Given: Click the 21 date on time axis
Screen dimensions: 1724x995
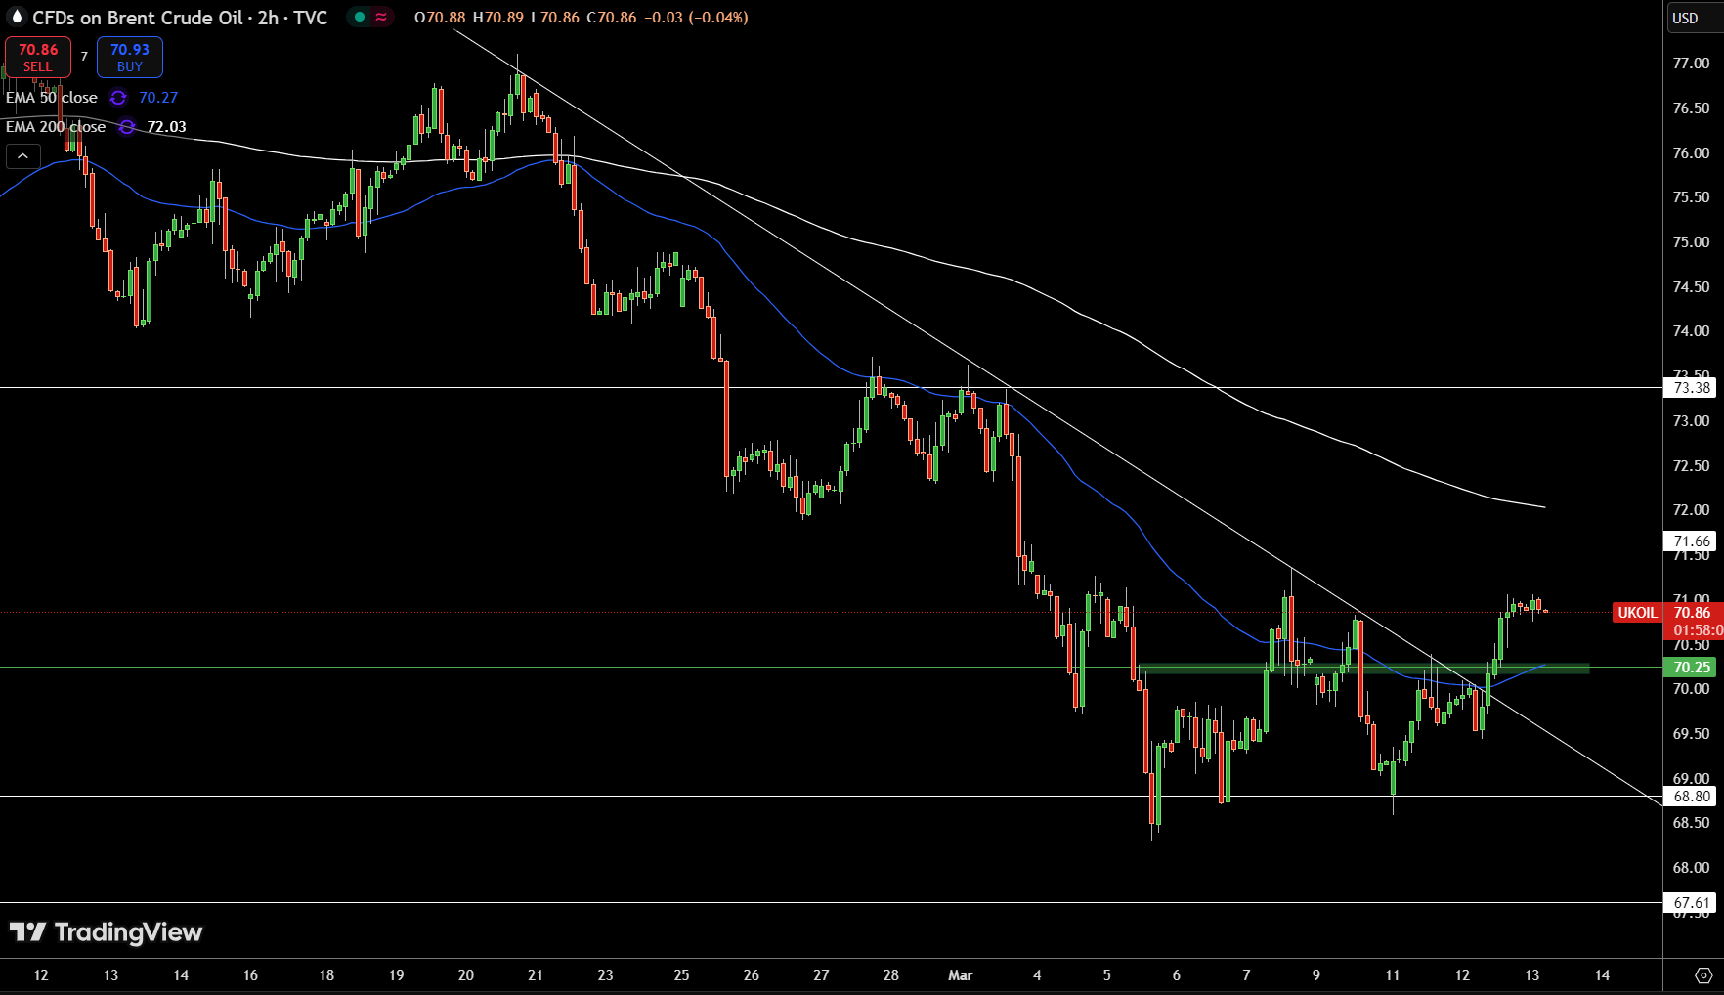Looking at the screenshot, I should coord(536,975).
